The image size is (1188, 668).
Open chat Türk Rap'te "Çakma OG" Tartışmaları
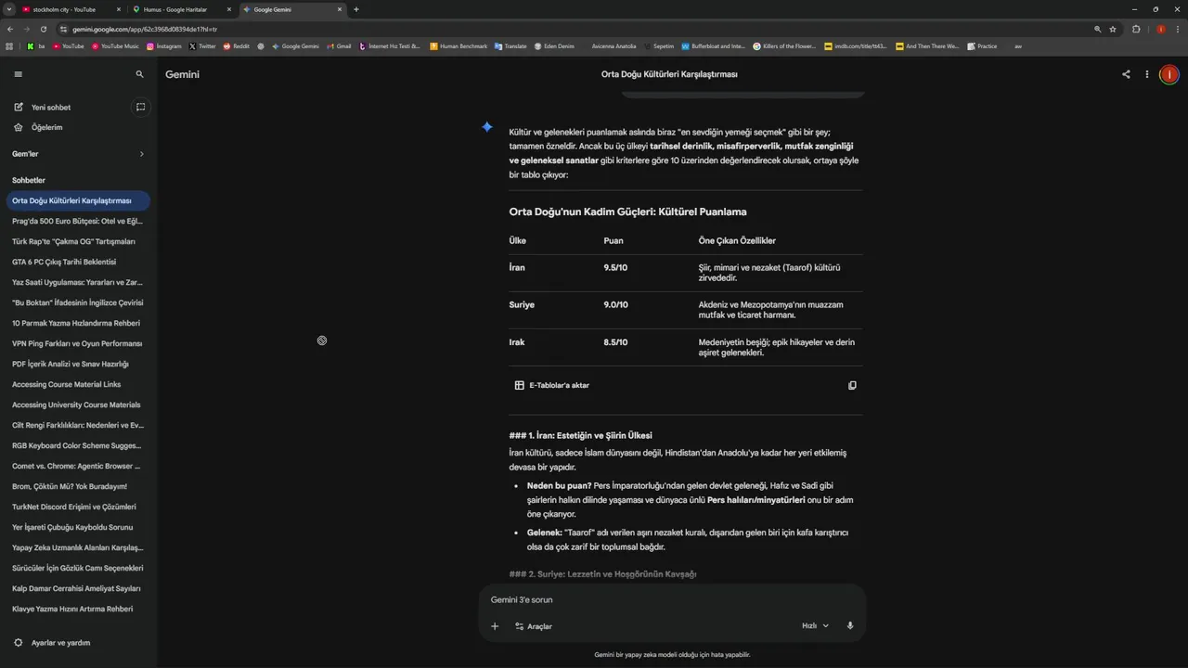coord(78,241)
